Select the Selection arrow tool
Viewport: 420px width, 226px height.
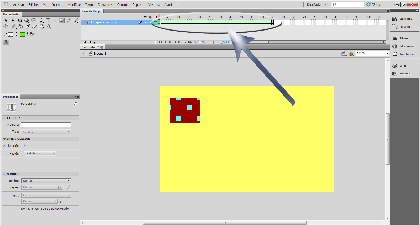[x=6, y=20]
